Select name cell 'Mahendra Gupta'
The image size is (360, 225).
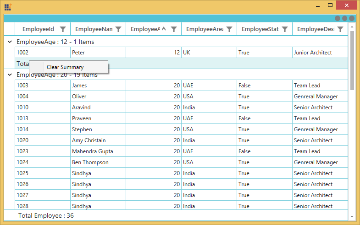coord(98,151)
